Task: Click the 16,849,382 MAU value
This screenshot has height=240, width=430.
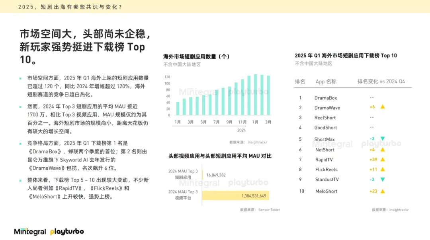Action: pos(216,175)
